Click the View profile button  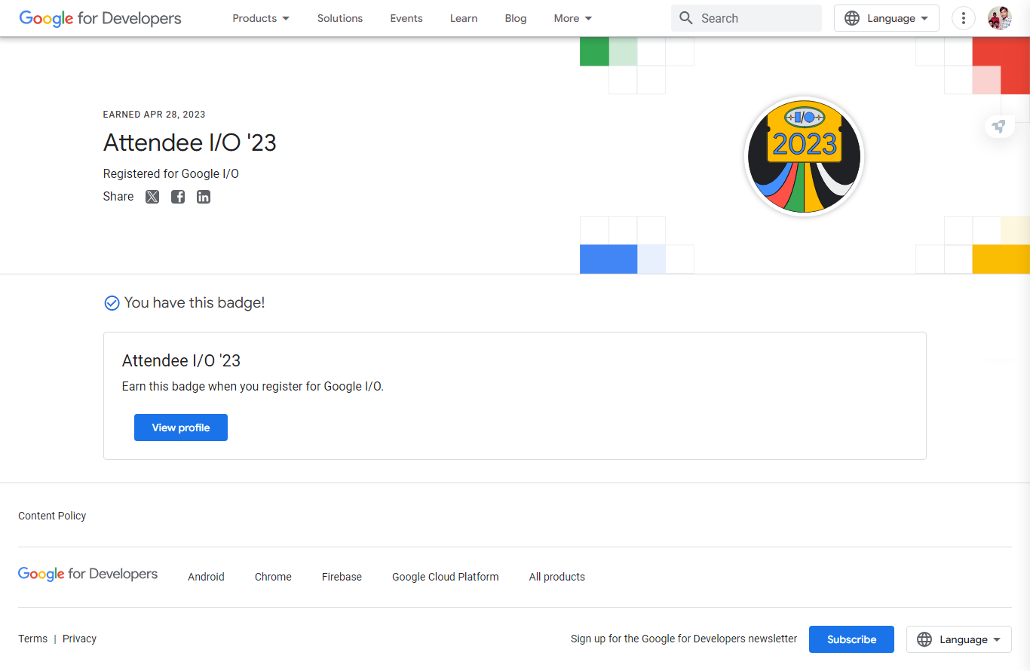pyautogui.click(x=181, y=427)
